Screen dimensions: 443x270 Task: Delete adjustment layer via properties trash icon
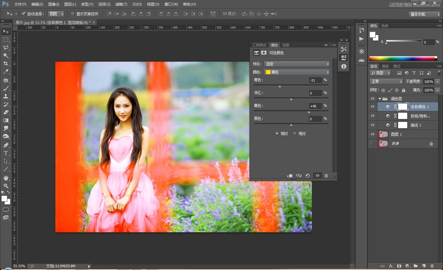[326, 176]
